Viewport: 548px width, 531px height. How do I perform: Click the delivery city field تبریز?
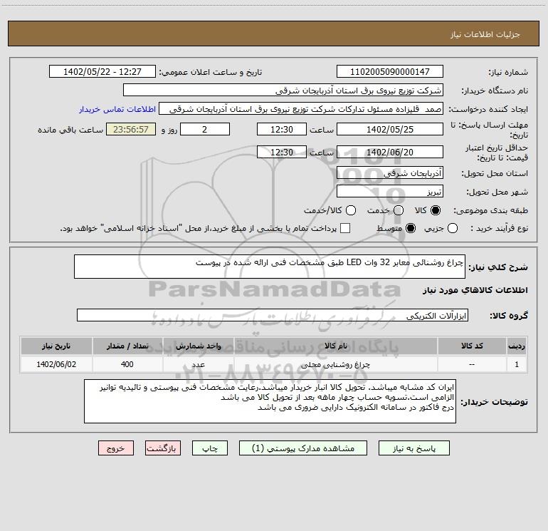(390, 191)
